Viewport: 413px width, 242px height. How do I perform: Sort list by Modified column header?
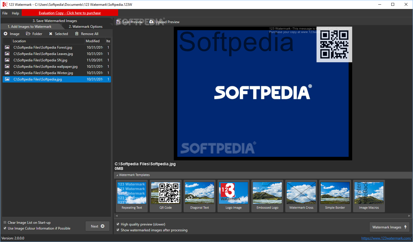click(x=95, y=41)
